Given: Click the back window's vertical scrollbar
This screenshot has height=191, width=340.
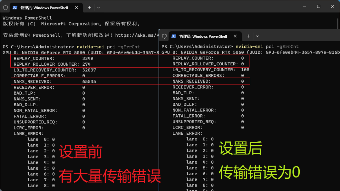Looking at the screenshot, I should coord(338,23).
